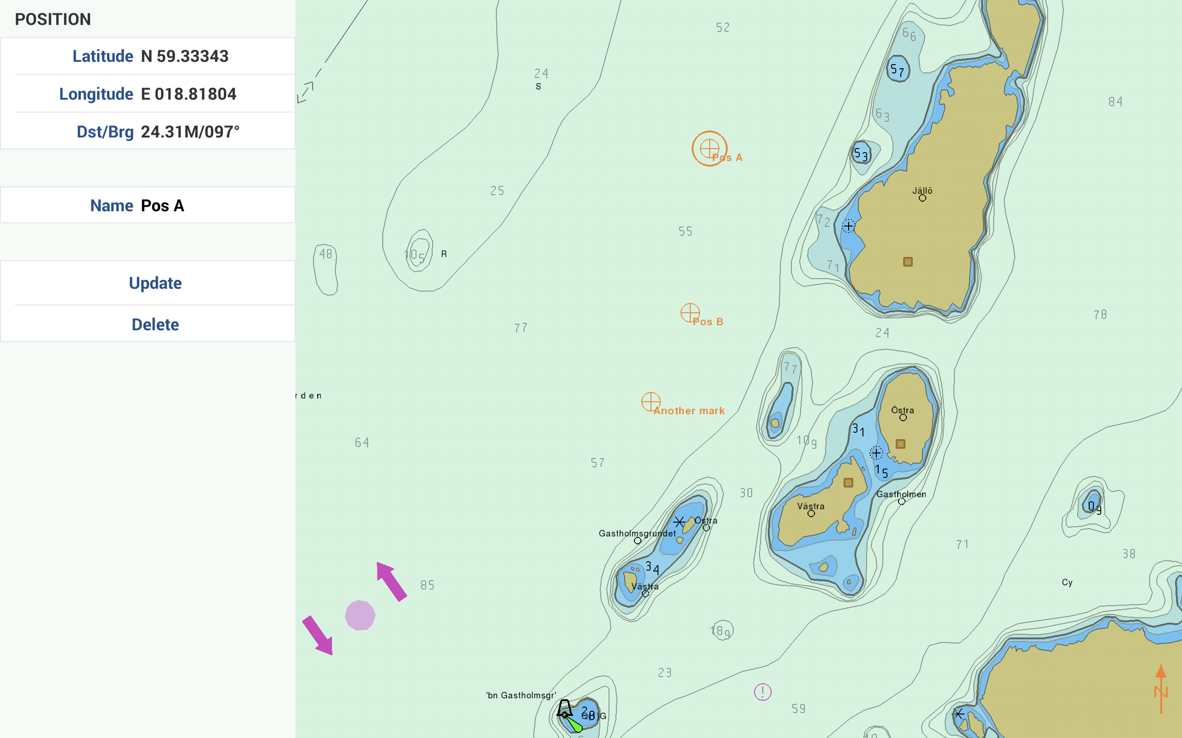Tap brown square landmark on Östra island
This screenshot has width=1182, height=738.
[x=900, y=444]
